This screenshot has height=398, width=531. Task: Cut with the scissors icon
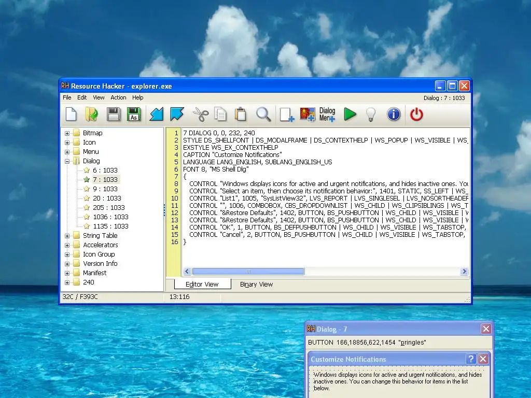pyautogui.click(x=201, y=115)
